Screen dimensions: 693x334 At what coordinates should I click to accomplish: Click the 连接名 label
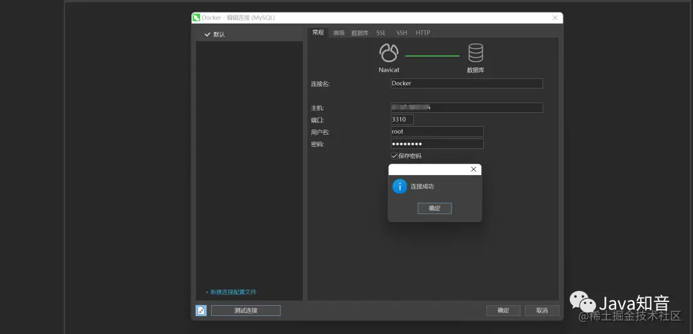tap(320, 84)
